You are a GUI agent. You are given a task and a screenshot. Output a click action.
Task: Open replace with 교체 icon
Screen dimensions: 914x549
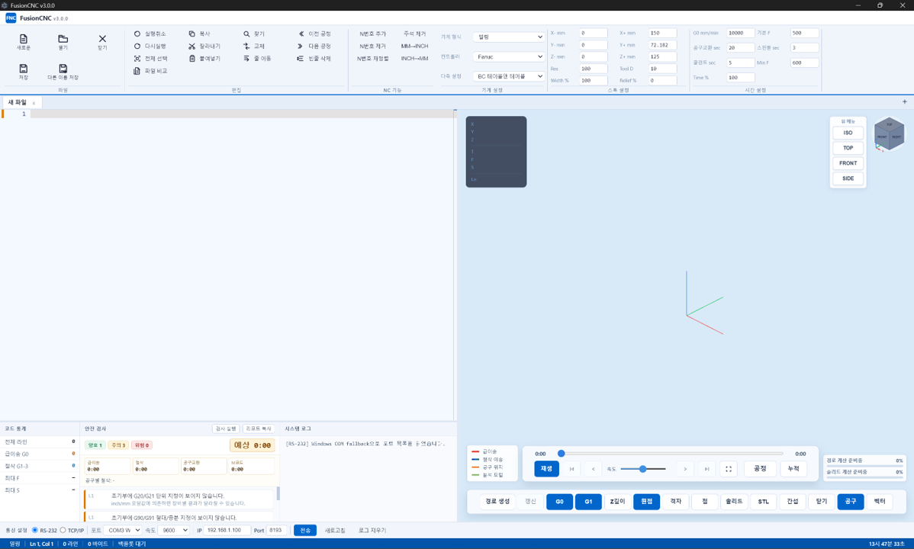pos(246,46)
